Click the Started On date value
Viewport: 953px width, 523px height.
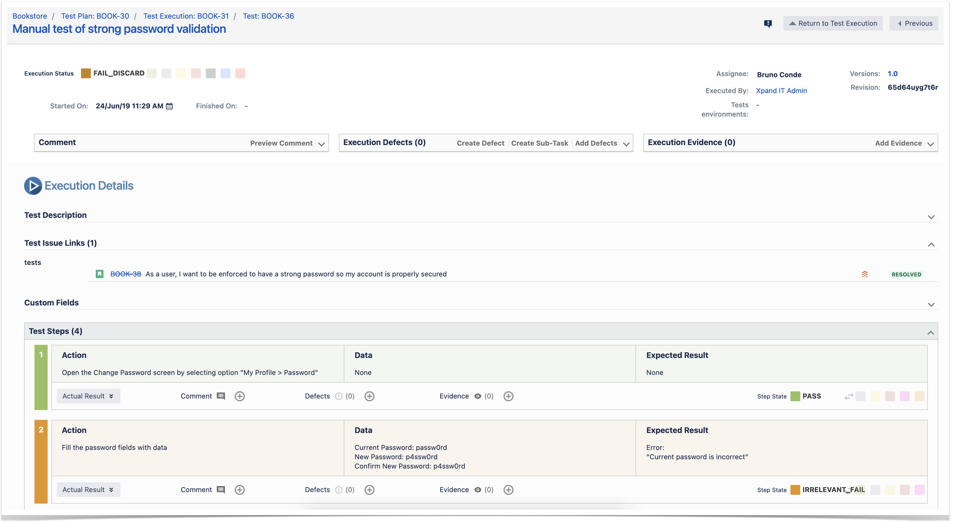[129, 106]
